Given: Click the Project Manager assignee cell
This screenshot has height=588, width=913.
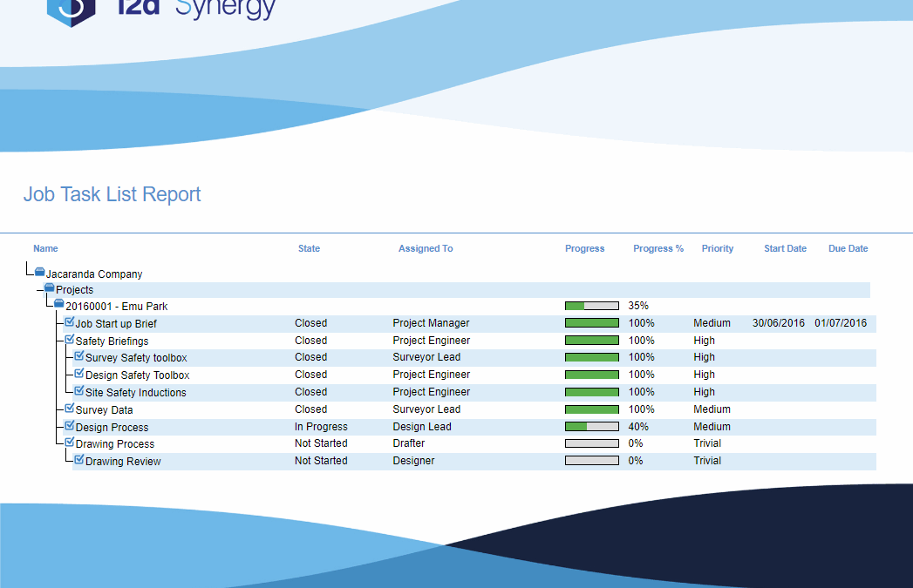Looking at the screenshot, I should 431,323.
